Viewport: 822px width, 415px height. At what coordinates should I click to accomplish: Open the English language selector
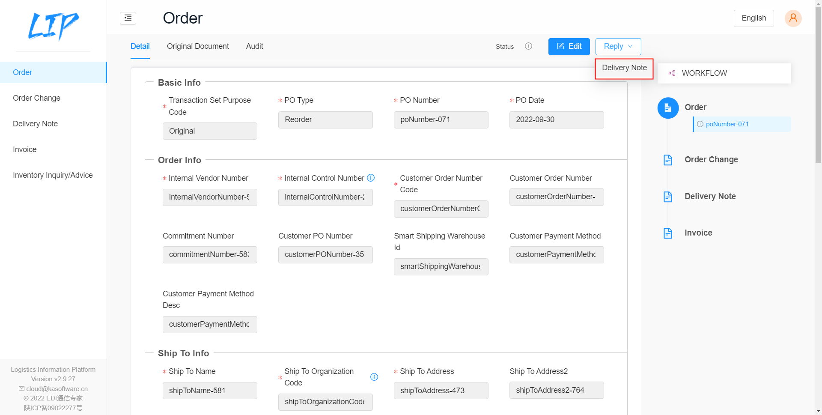[x=753, y=18]
